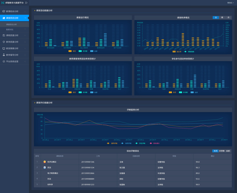Click the 得分 column header
The height and width of the screenshot is (193, 237).
click(x=212, y=156)
